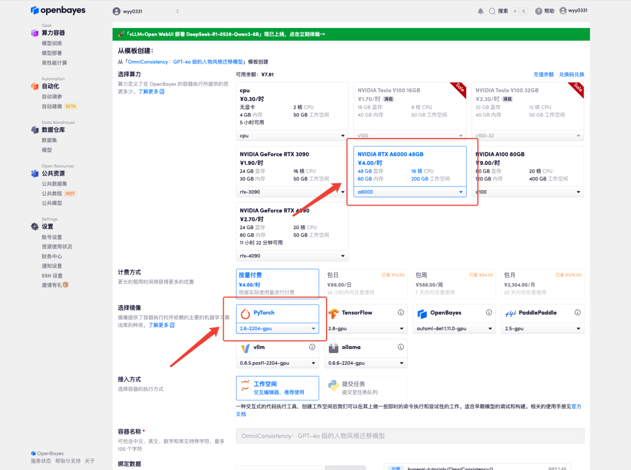Click the Python 提交任务 icon

pyautogui.click(x=334, y=385)
